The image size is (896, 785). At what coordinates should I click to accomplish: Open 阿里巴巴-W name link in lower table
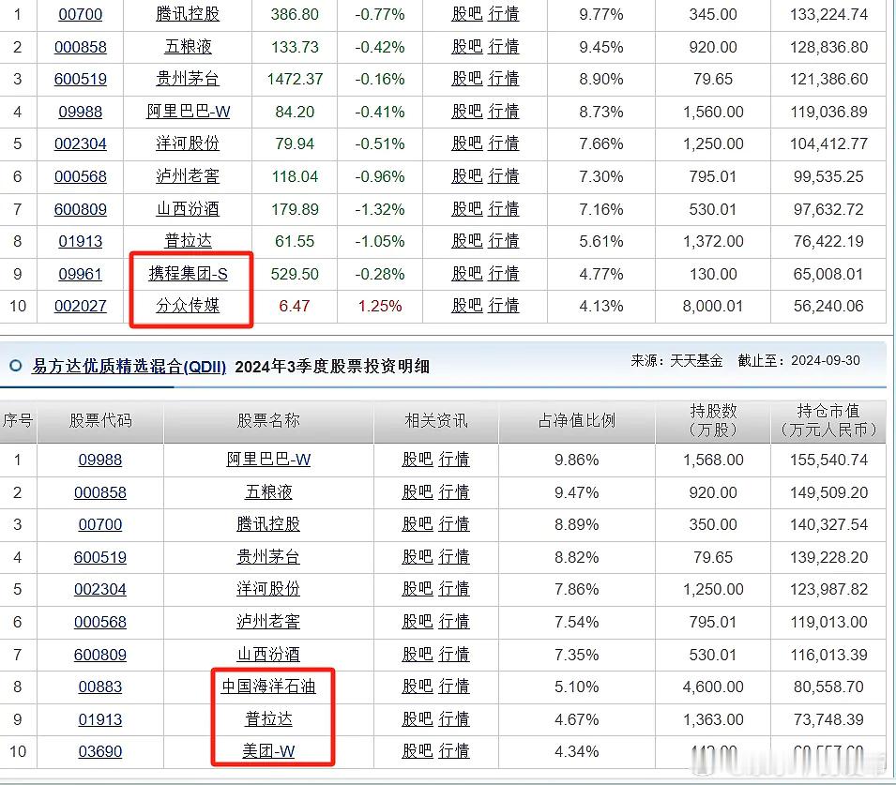click(x=268, y=460)
